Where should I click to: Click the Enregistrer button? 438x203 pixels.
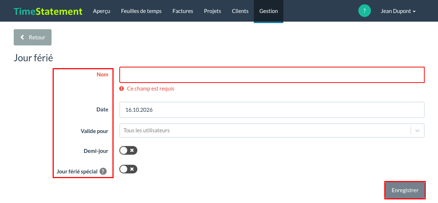click(x=405, y=190)
